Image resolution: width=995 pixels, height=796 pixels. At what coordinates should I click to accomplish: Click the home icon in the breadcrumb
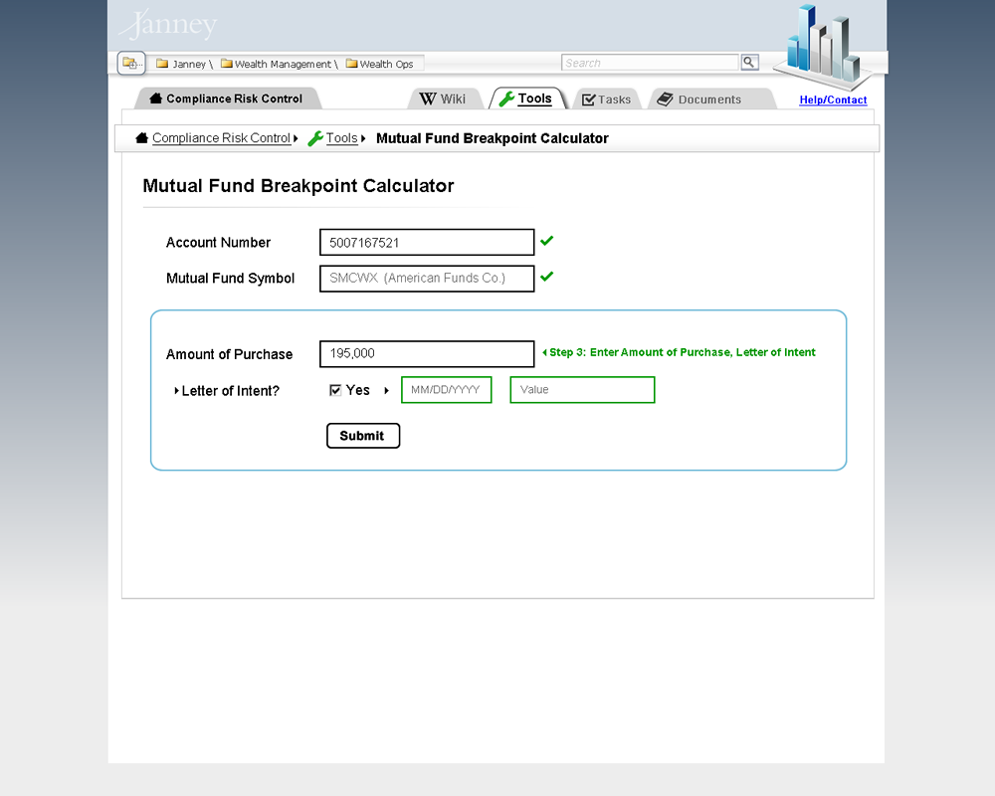(x=141, y=138)
